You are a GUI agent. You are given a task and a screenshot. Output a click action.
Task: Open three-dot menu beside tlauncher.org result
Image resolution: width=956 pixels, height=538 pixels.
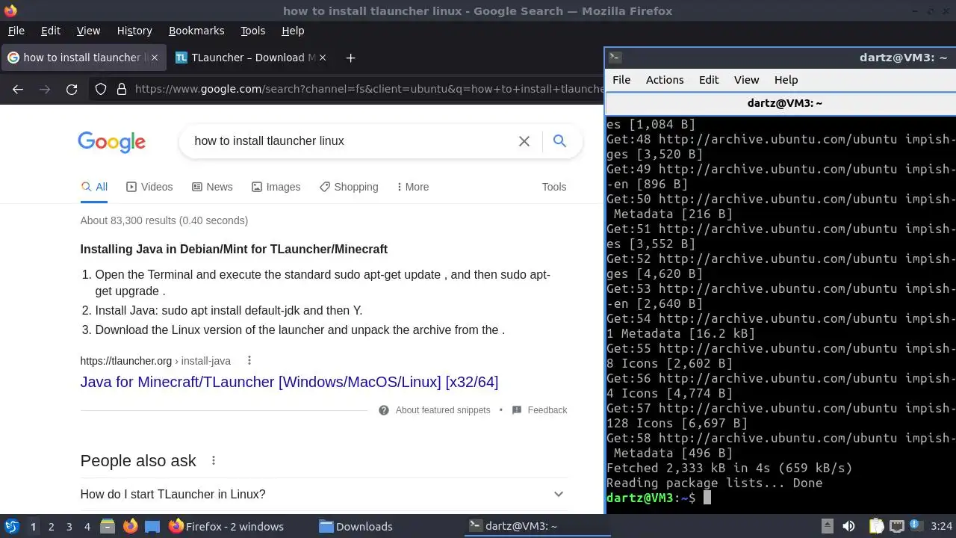coord(249,361)
